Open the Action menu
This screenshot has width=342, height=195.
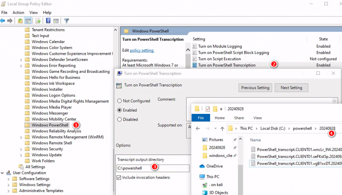pos(18,12)
